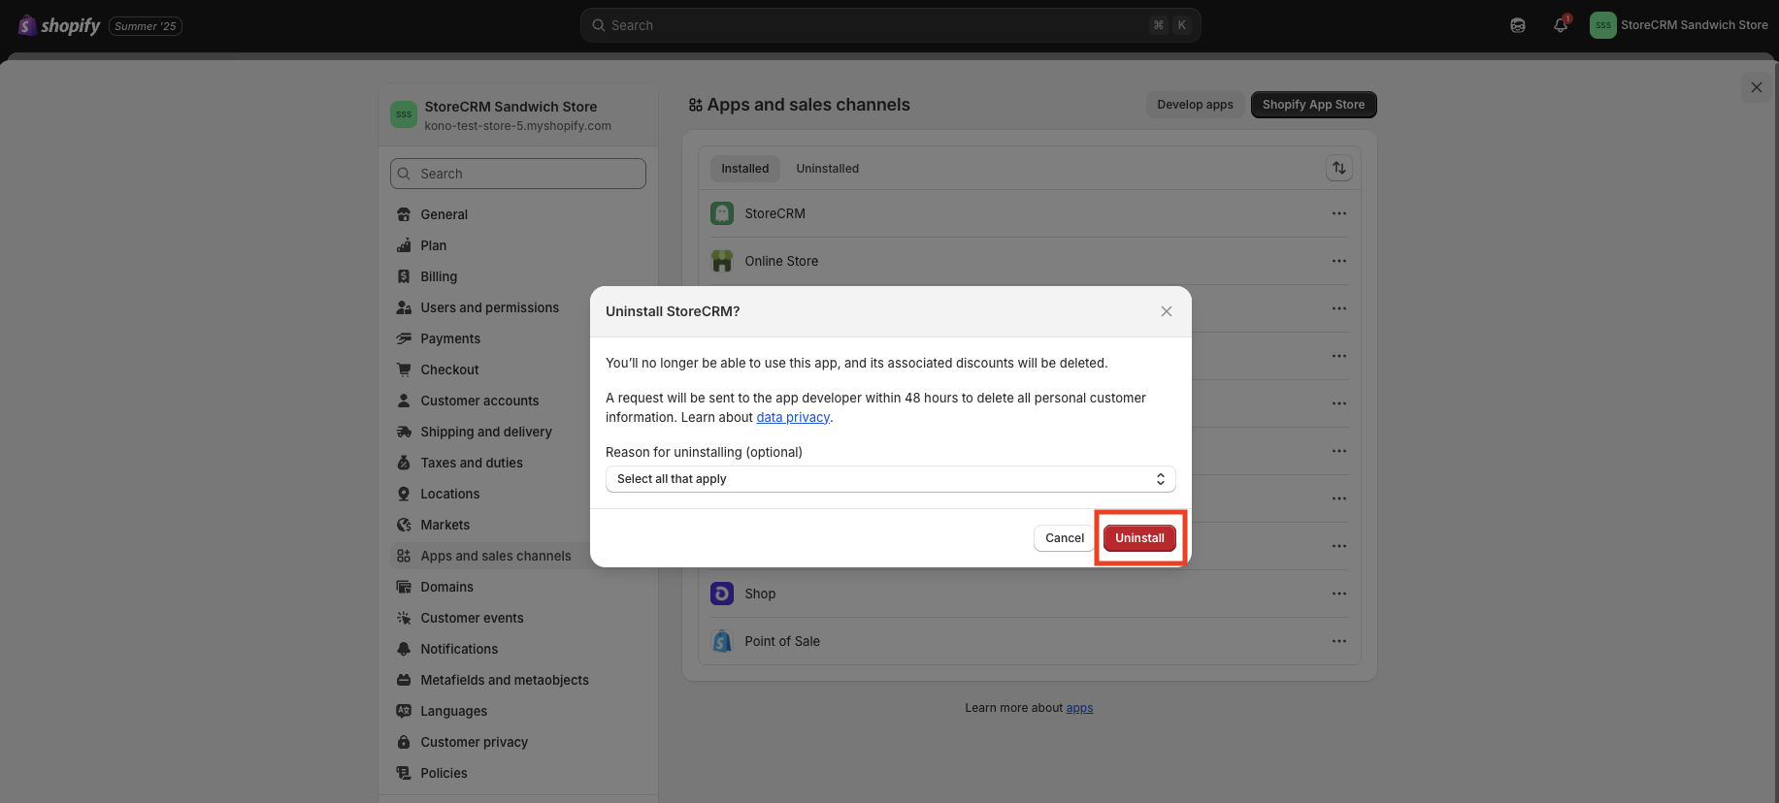Open Users and permissions settings
Viewport: 1779px width, 803px height.
click(x=518, y=307)
